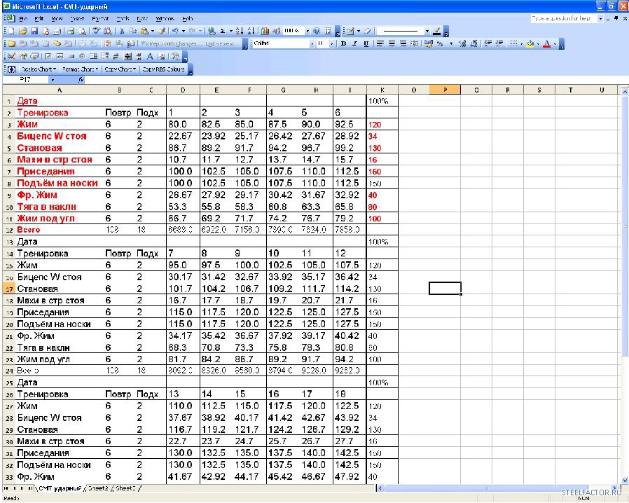Click the AutoSum sigma icon
Viewport: 629px width, 503px height.
(223, 32)
